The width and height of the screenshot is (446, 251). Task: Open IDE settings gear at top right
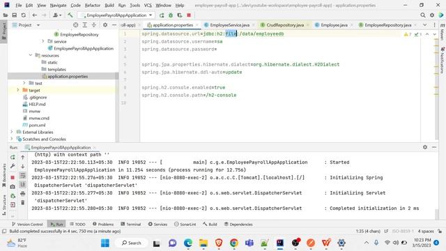[432, 15]
